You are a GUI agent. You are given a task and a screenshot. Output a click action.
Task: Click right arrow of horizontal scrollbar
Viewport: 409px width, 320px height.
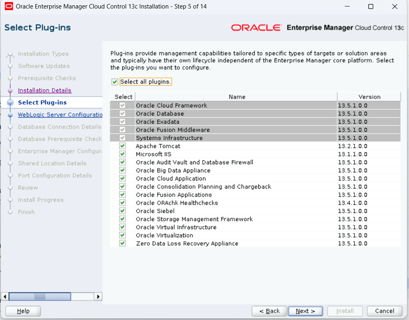pyautogui.click(x=98, y=297)
